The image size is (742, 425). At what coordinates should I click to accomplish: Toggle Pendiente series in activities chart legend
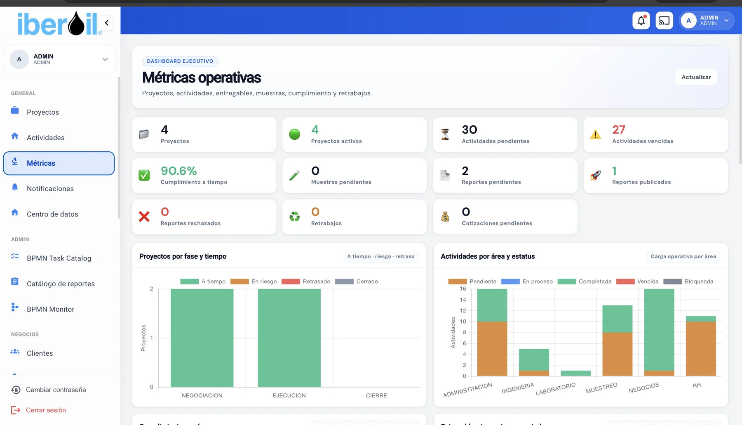472,282
